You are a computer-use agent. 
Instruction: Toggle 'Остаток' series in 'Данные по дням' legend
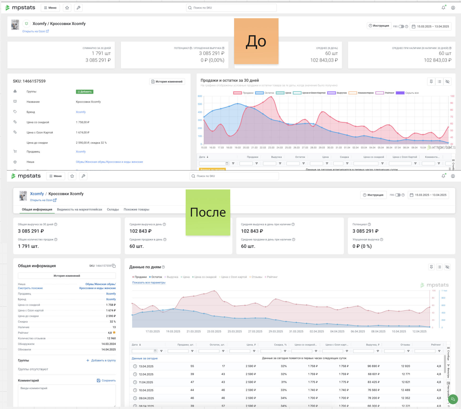(x=156, y=277)
